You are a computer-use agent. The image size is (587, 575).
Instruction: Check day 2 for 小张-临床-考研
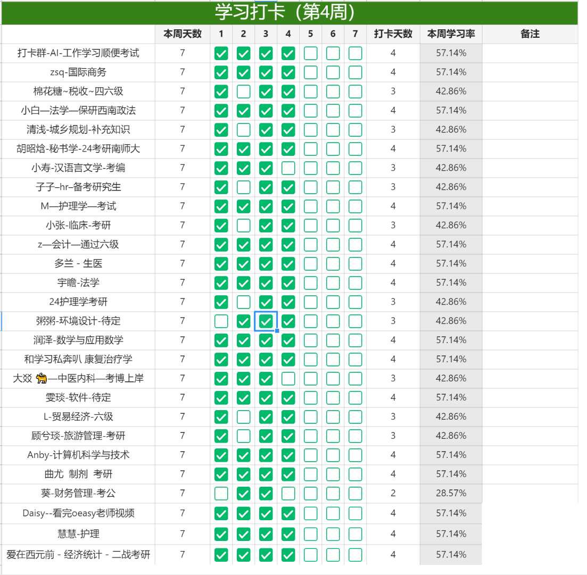pyautogui.click(x=243, y=225)
